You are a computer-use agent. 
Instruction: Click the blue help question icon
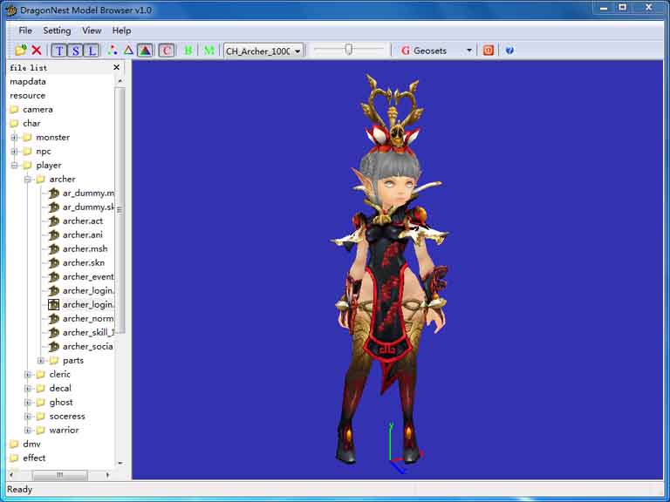509,51
